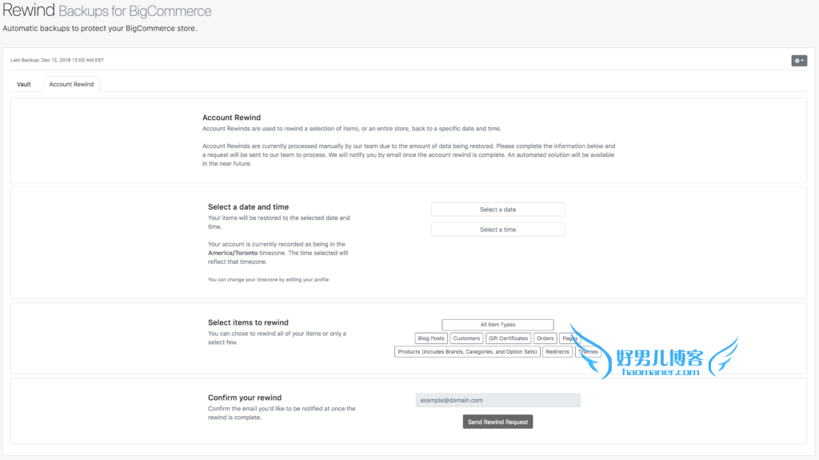819x460 pixels.
Task: Select the Account Rewind tab
Action: (71, 84)
